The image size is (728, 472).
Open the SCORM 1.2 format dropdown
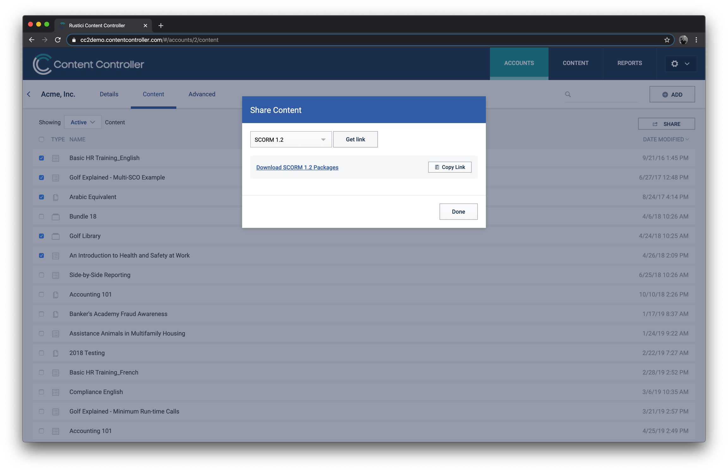coord(291,139)
